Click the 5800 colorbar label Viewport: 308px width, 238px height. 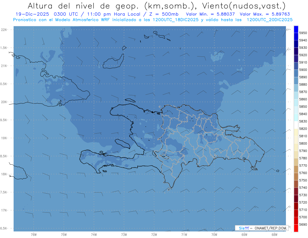(303, 144)
